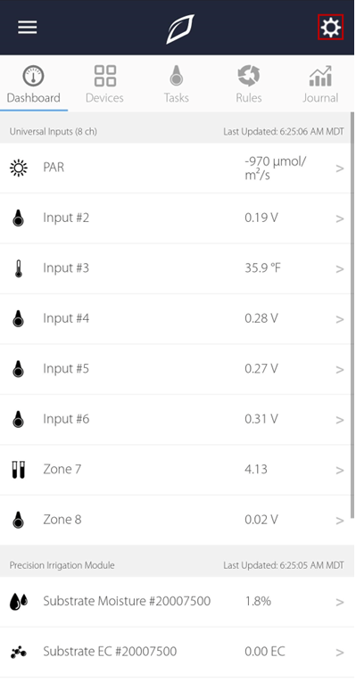Screen dimensions: 356x690
Task: Switch to the Devices tab
Action: 105,84
